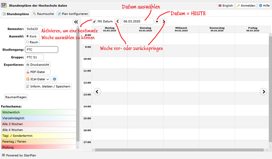This screenshot has height=159, width=272.
Task: Open the Gruppe FTC S1 dropdown
Action: coord(35,57)
